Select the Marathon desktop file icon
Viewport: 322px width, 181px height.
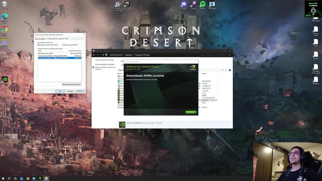point(316,81)
